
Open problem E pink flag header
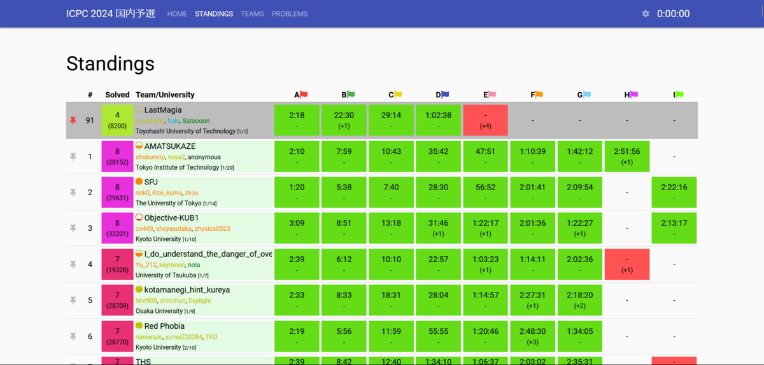pos(490,95)
